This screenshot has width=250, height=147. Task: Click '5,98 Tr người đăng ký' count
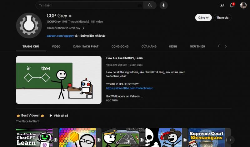coord(76,22)
